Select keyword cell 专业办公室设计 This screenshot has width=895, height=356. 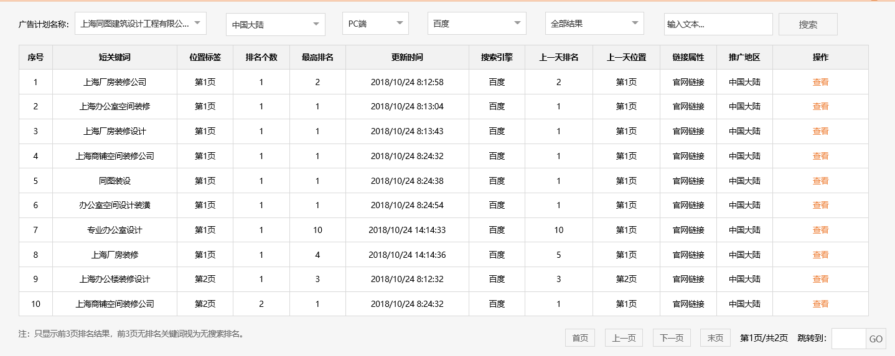coord(115,230)
